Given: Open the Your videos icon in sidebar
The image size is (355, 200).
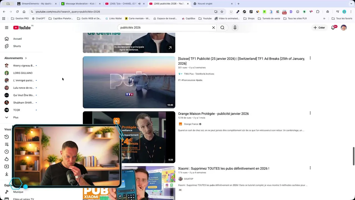Looking at the screenshot, I should click(7, 167).
